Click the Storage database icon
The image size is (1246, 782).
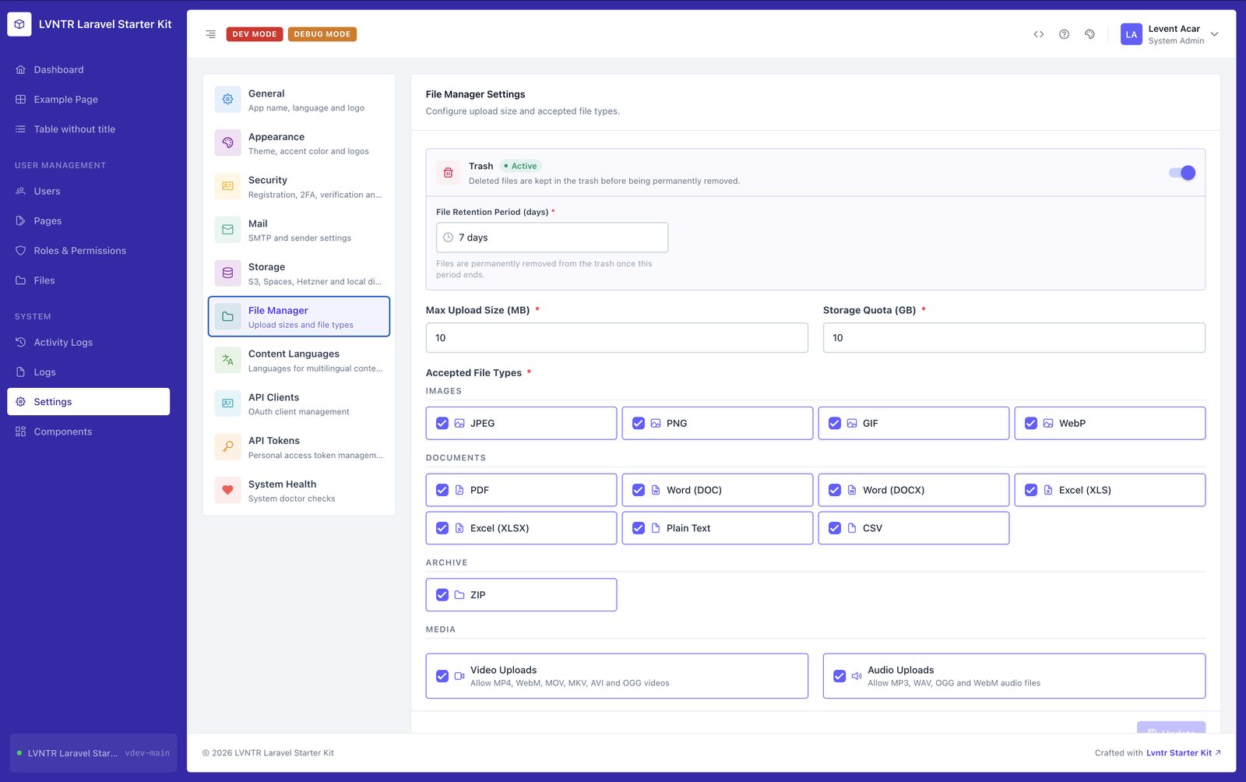click(x=227, y=273)
